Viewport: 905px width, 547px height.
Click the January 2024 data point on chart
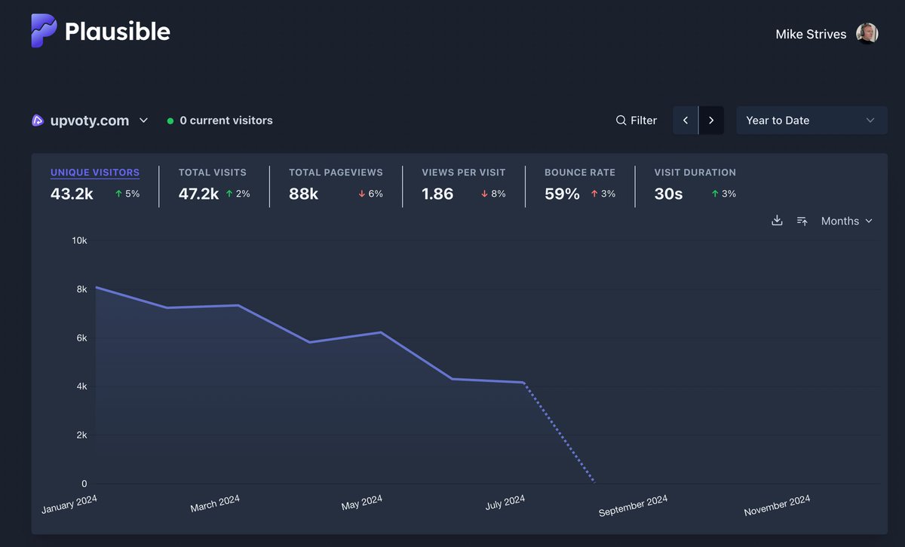[96, 287]
